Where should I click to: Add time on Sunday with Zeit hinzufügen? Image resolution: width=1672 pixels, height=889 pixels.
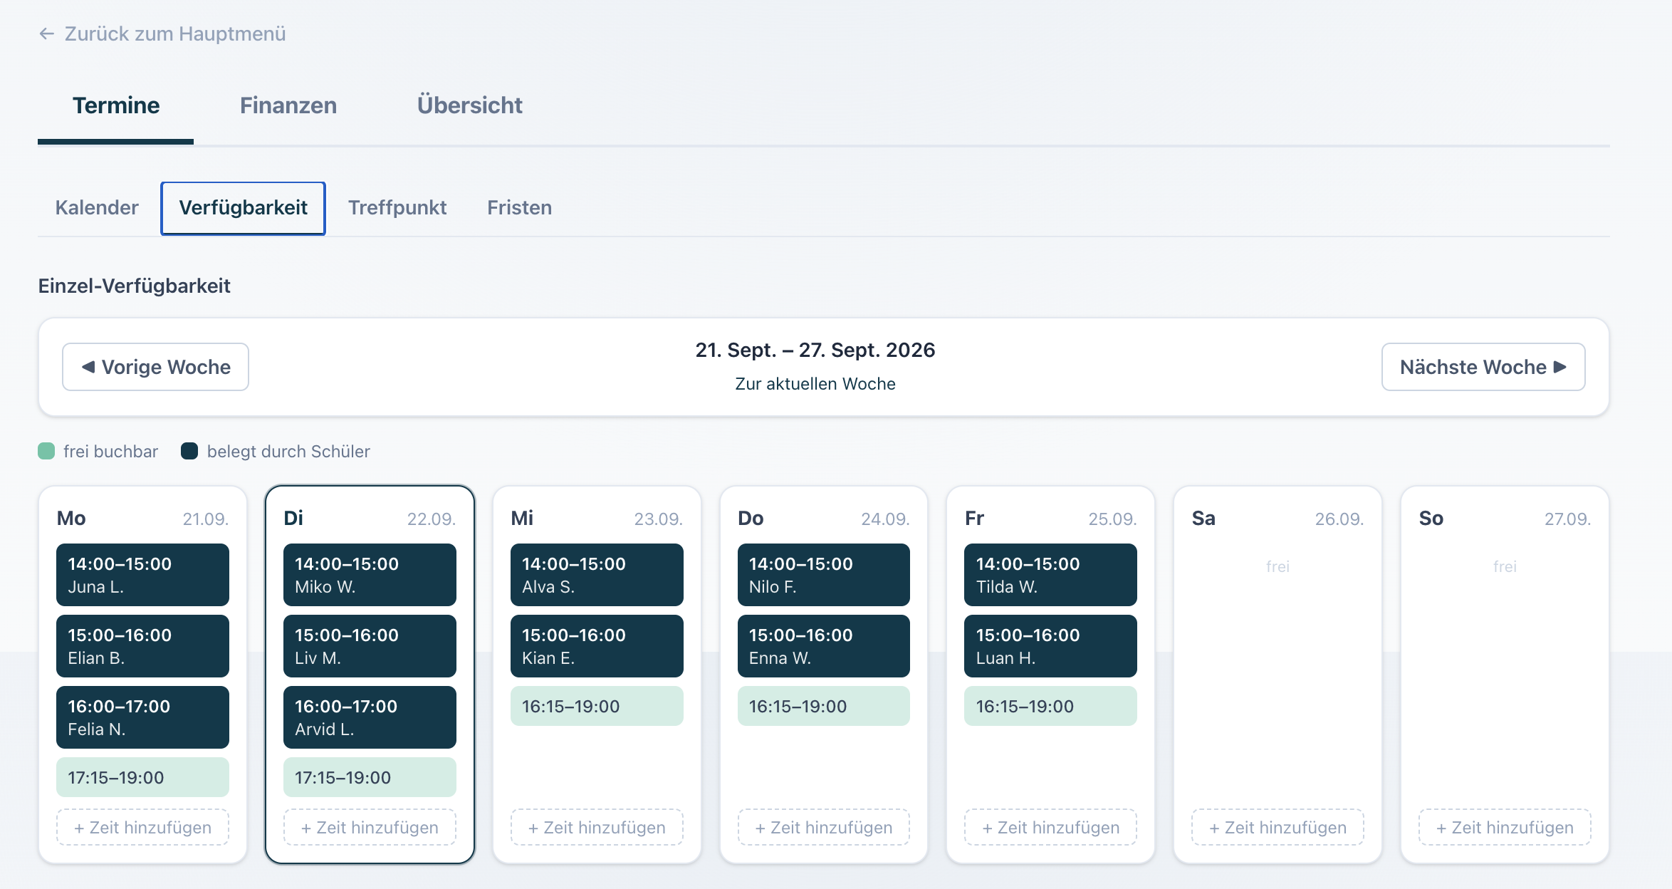[1505, 828]
